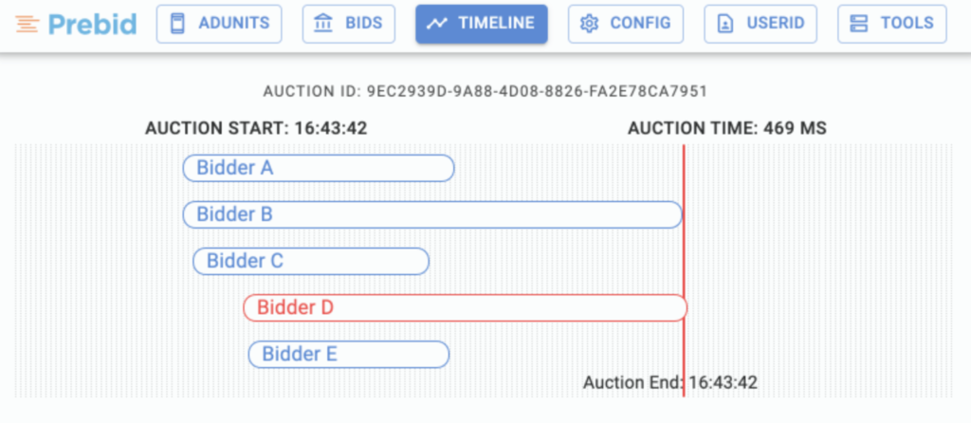
Task: Click the server icon on the Tools tab
Action: coord(859,24)
